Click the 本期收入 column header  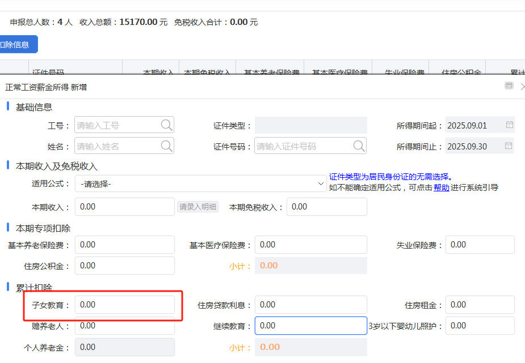coord(157,73)
